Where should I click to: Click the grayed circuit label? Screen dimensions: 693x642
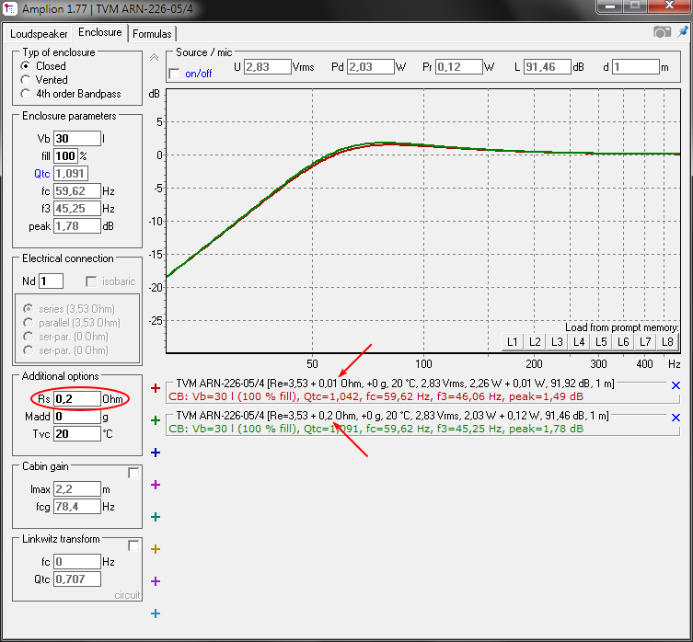(127, 595)
